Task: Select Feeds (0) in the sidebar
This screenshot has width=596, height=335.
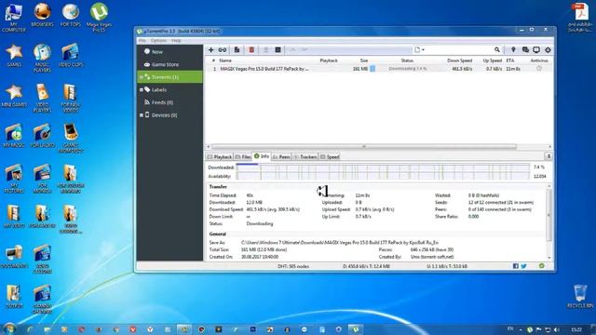Action: tap(169, 102)
